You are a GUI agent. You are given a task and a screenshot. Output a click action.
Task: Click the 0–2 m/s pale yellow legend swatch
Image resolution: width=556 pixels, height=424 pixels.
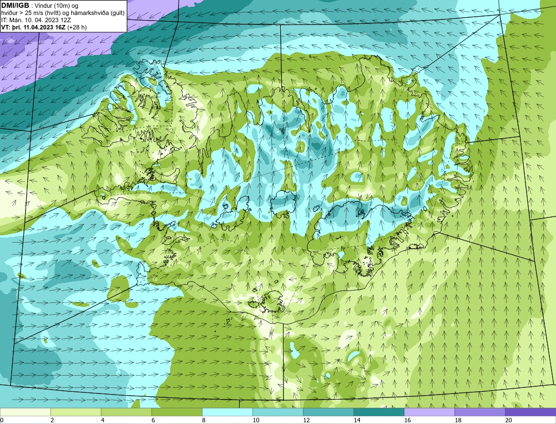pyautogui.click(x=26, y=412)
